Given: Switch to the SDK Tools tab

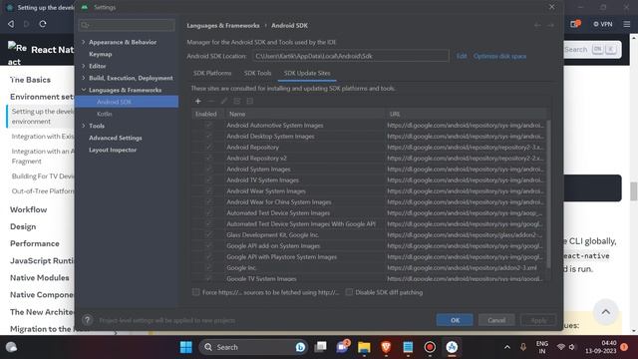Looking at the screenshot, I should [x=257, y=73].
